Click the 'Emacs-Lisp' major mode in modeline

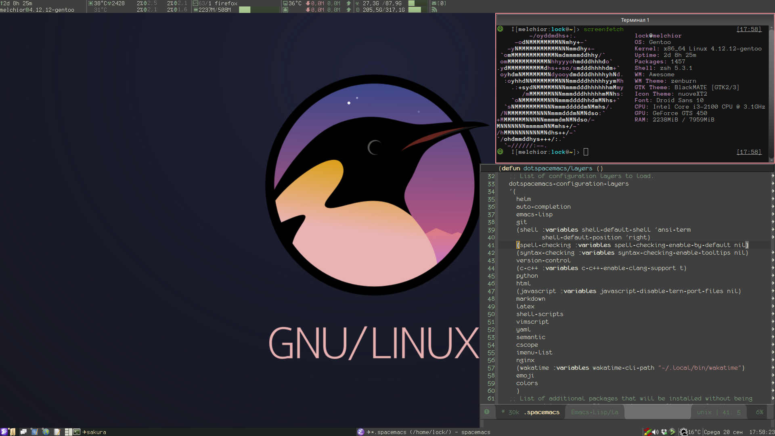[x=595, y=412]
